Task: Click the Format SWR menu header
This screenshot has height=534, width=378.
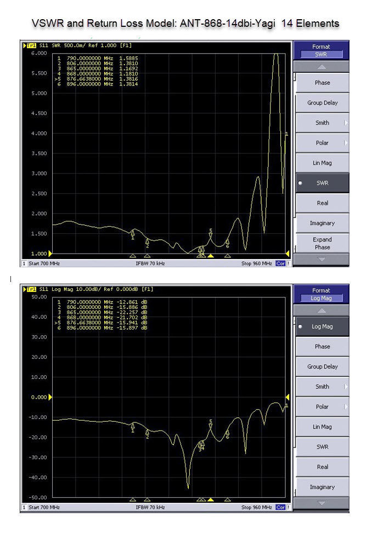Action: (x=321, y=50)
